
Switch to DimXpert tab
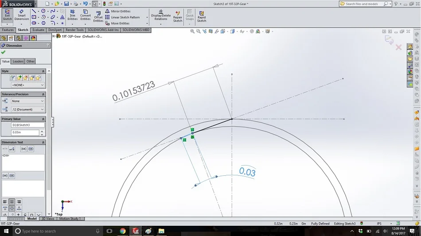click(x=55, y=30)
